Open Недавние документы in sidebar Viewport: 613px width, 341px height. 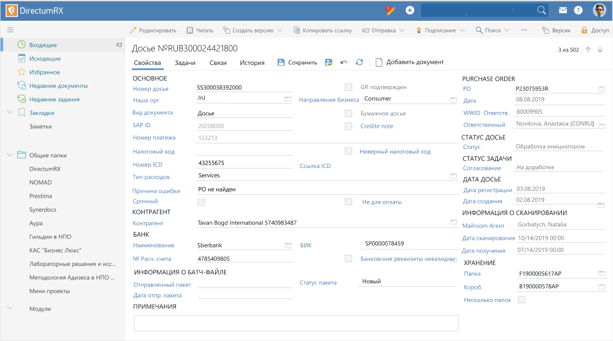click(58, 86)
